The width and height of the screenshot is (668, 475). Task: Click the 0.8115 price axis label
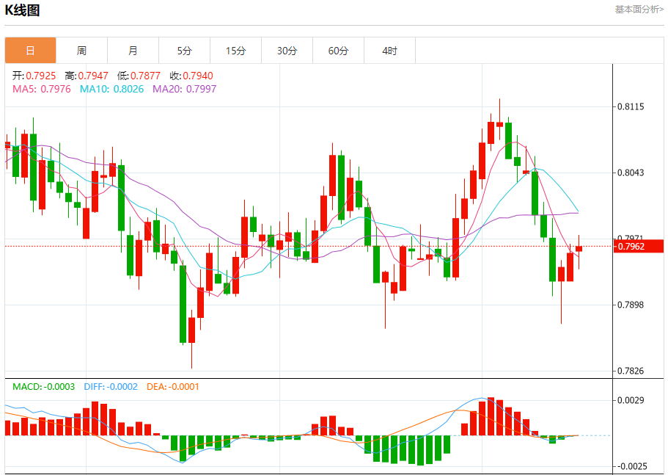coord(631,106)
